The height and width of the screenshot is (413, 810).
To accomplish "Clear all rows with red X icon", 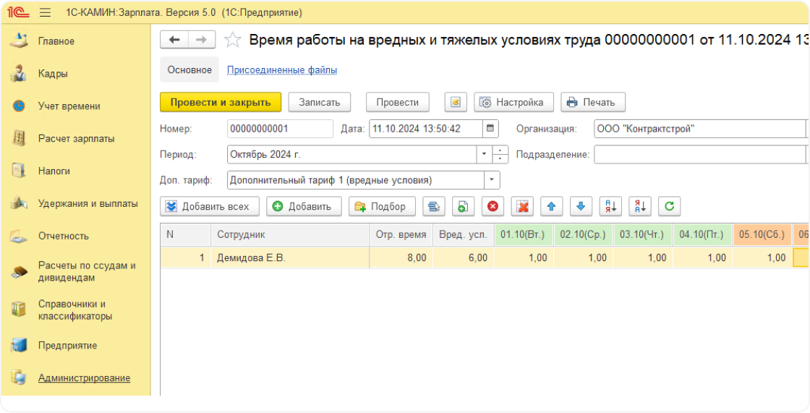I will click(x=522, y=206).
